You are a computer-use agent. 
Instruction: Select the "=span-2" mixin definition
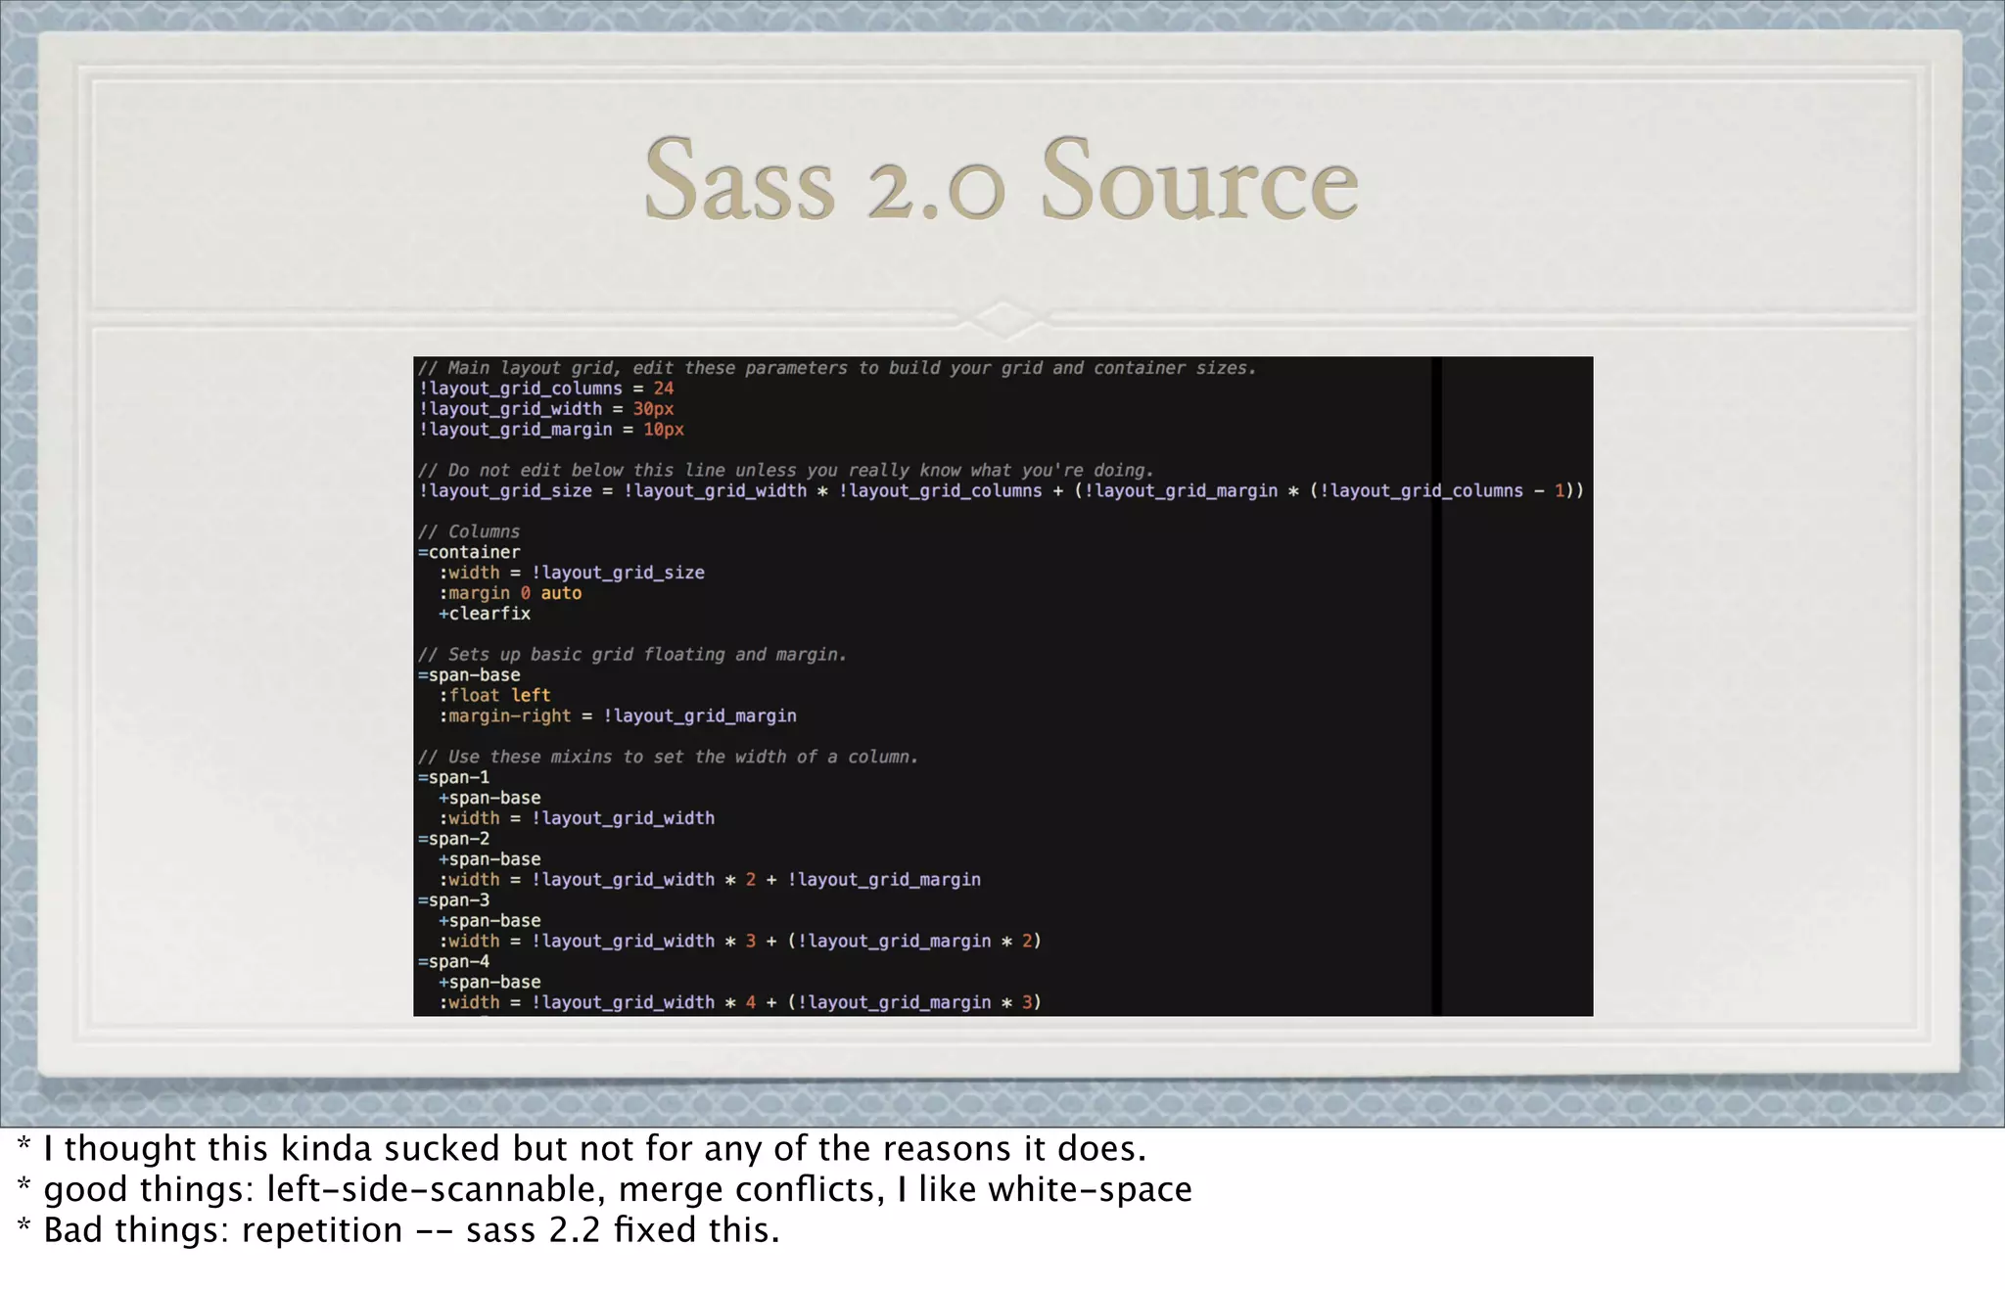453,839
